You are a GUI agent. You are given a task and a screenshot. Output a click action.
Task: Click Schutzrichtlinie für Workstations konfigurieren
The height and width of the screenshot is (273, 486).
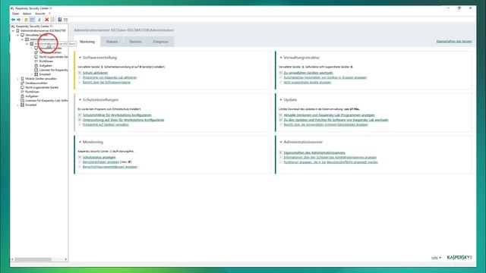point(117,115)
